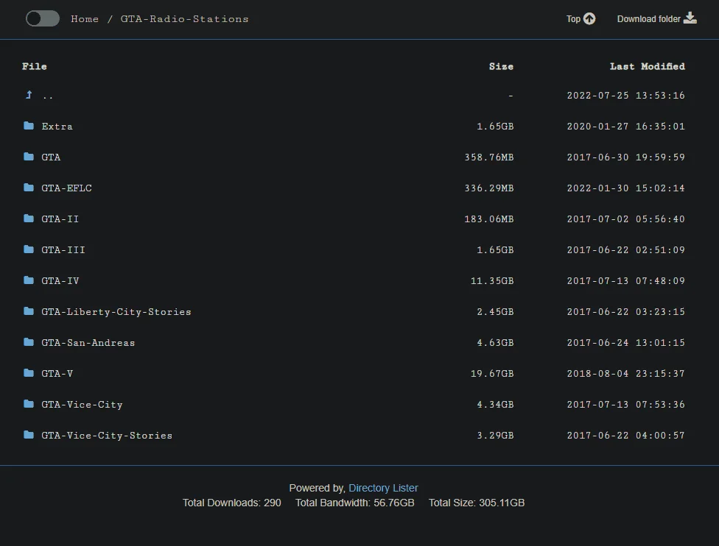Click the date 2018-08-04 23:15:37
The width and height of the screenshot is (719, 546).
coord(626,374)
